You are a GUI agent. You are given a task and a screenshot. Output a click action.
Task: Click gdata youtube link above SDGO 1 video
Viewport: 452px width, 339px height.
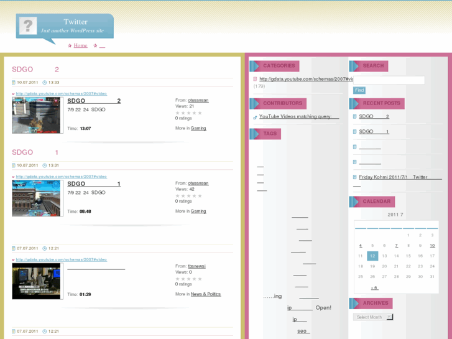tap(62, 177)
